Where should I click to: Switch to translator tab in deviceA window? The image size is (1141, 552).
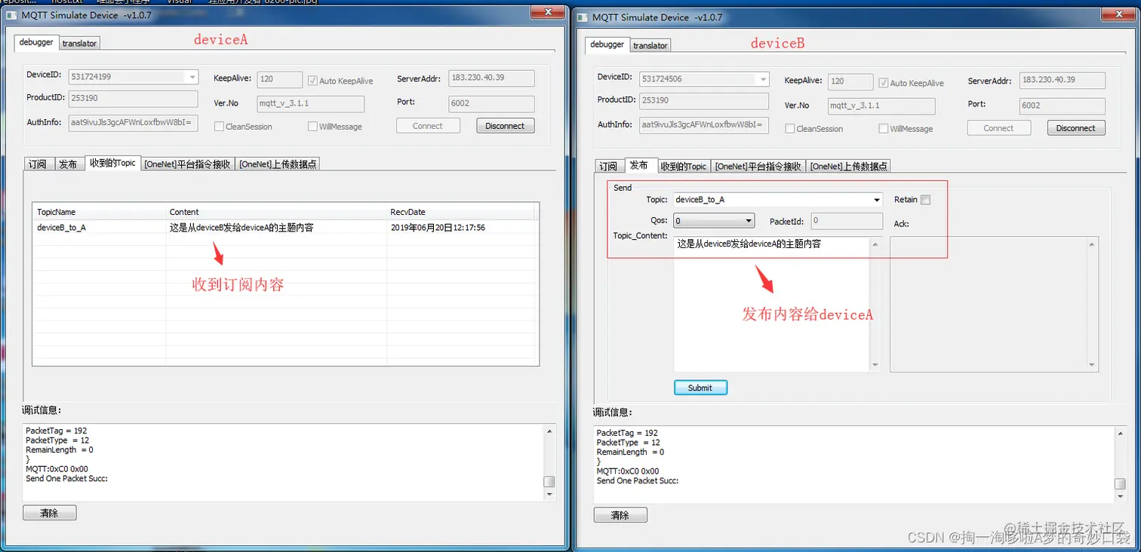tap(79, 44)
